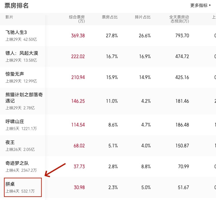Sort by the 综合票房(万) column header

77,19
